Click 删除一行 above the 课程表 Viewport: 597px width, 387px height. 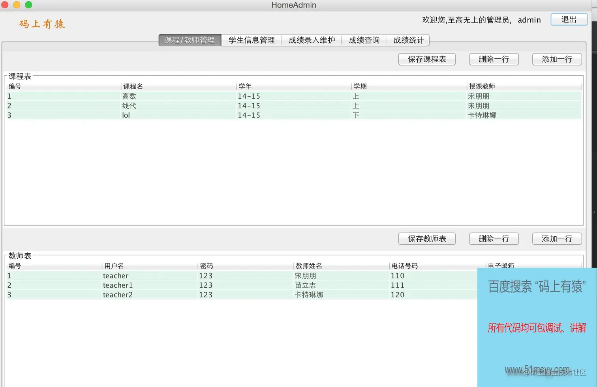coord(494,59)
